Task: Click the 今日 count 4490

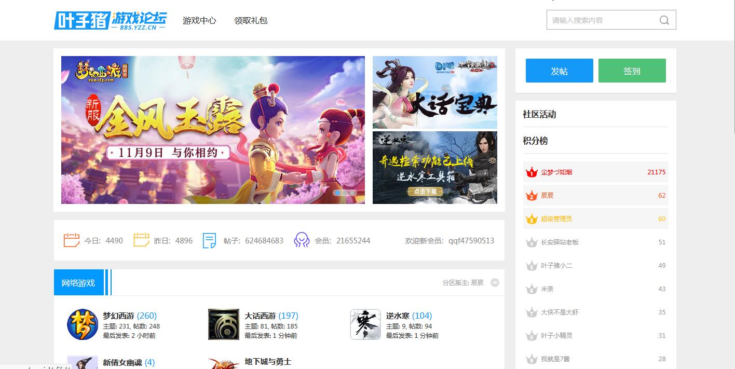Action: click(x=114, y=241)
